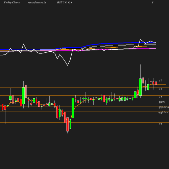Click the 41 price axis label
Viewport: 169px width, 169px height.
pos(160,97)
